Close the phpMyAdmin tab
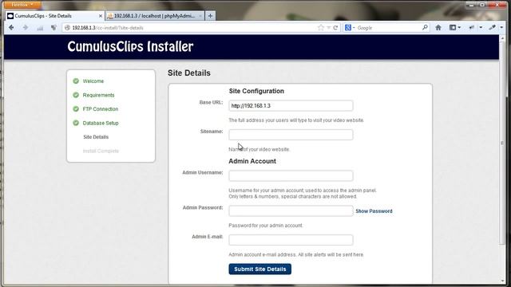 [x=200, y=16]
